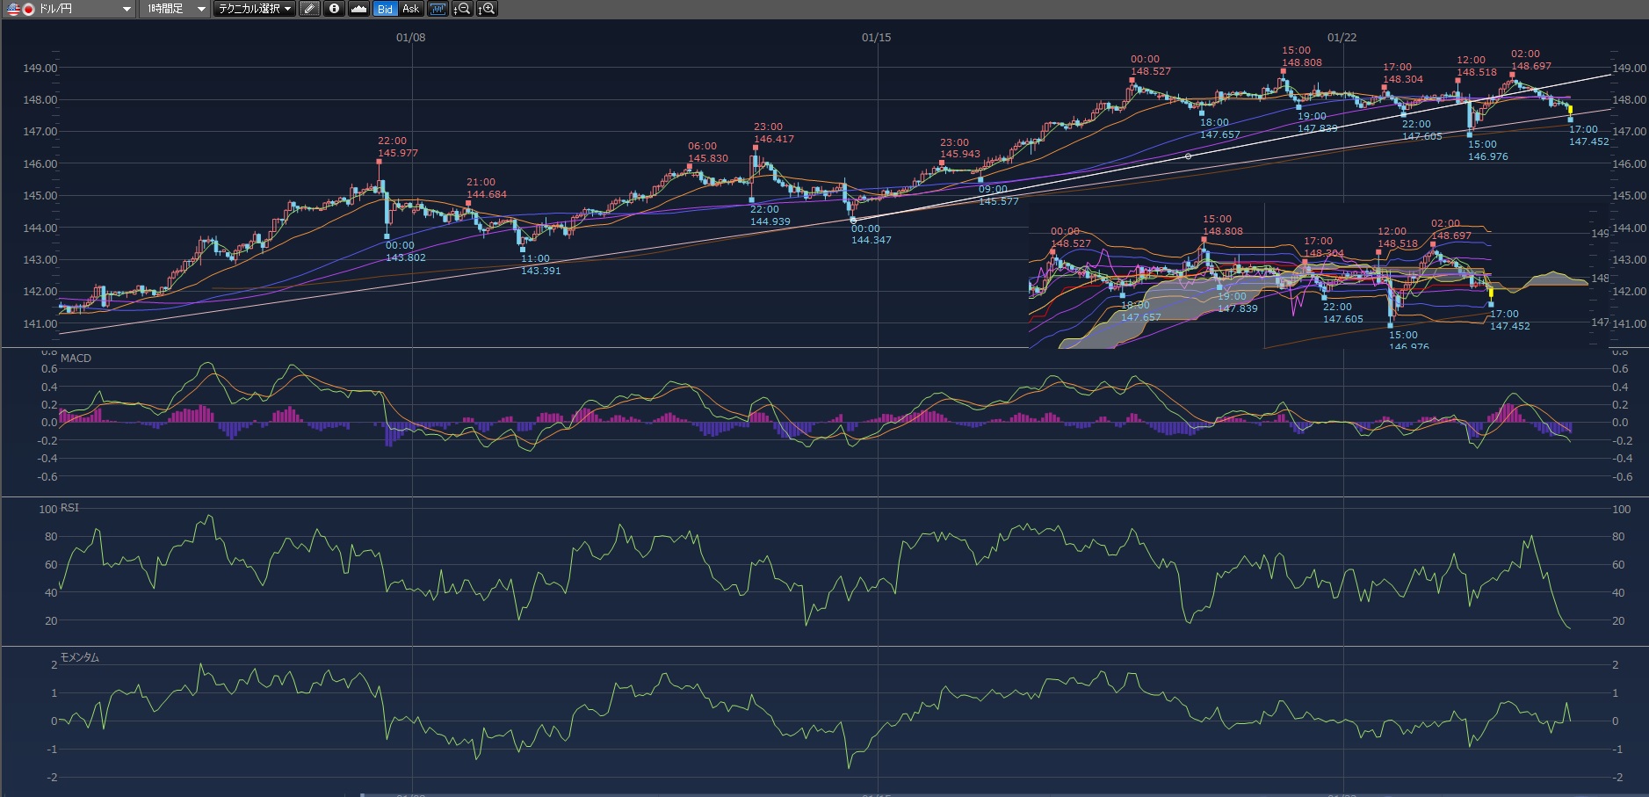The image size is (1649, 797).
Task: Click the US flag icon
Action: click(x=13, y=9)
